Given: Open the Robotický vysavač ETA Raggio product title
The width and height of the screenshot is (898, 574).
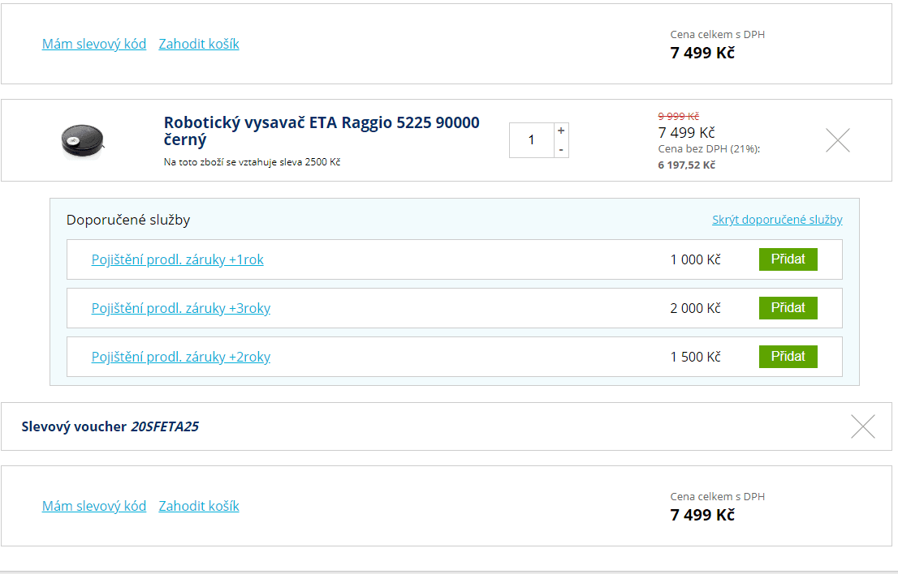Looking at the screenshot, I should [322, 131].
